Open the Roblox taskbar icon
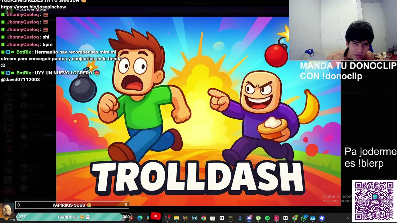 point(322,218)
